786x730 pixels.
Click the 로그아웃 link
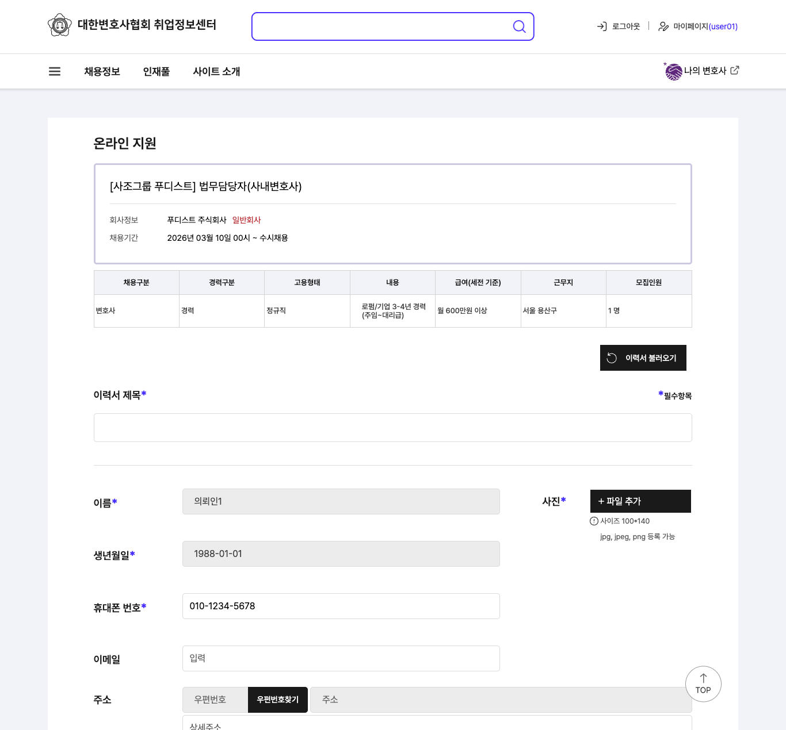pyautogui.click(x=625, y=26)
